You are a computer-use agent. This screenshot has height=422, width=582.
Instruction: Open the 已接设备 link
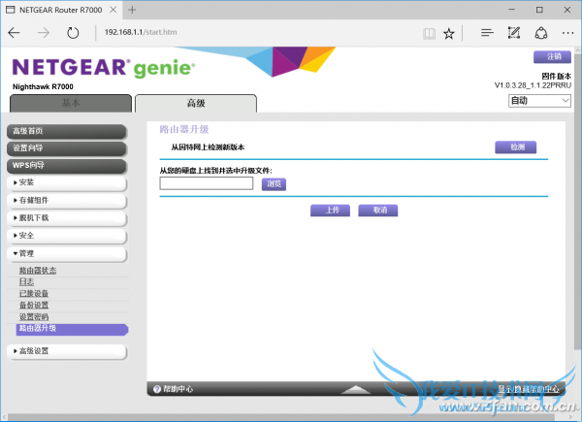click(x=34, y=294)
